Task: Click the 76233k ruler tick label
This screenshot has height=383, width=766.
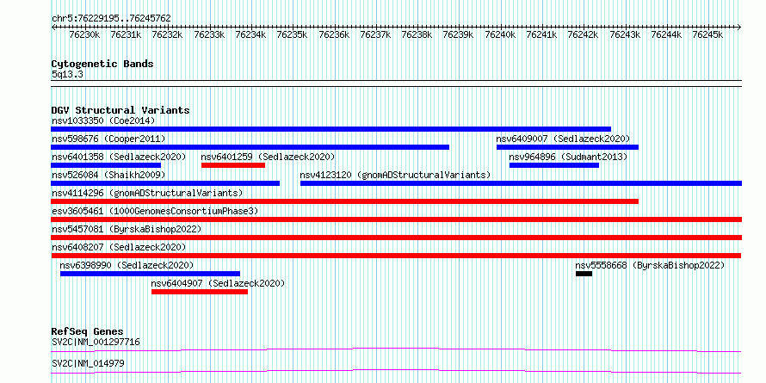Action: point(209,34)
